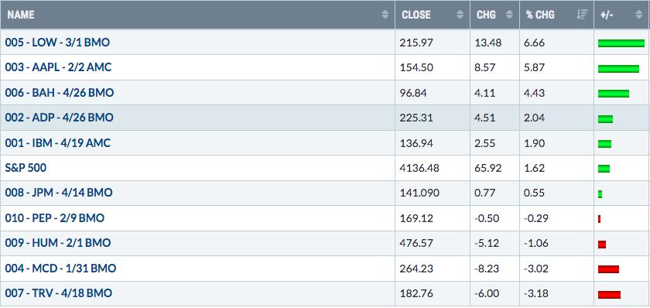
Task: Open the S&P 500 entry
Action: tap(26, 168)
